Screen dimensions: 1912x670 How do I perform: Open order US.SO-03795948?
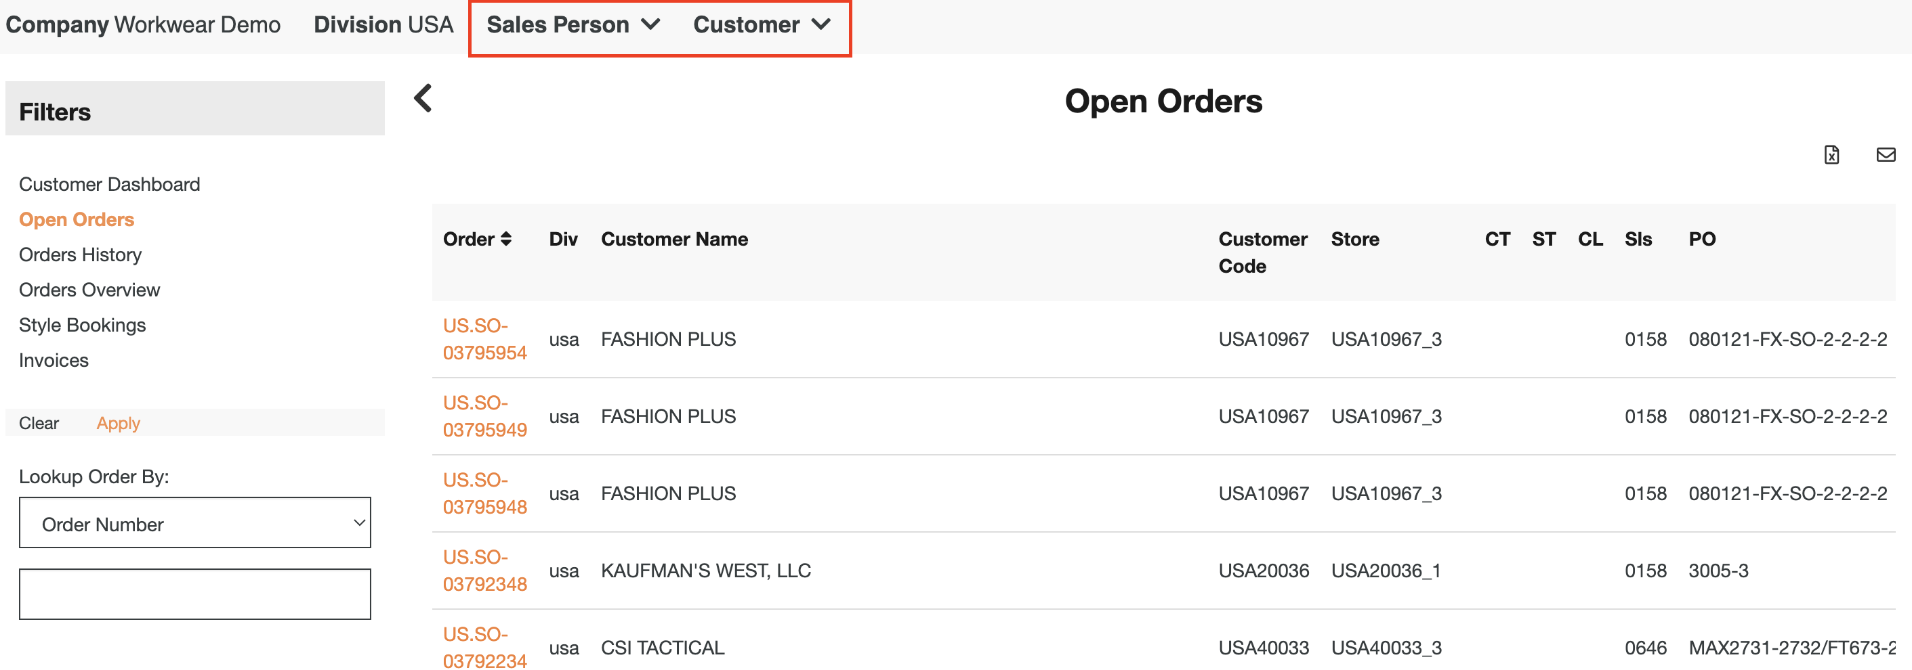click(484, 493)
